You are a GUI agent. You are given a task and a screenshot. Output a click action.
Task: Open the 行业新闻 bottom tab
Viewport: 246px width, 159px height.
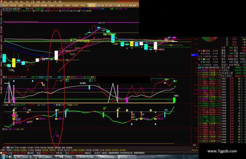click(x=74, y=150)
